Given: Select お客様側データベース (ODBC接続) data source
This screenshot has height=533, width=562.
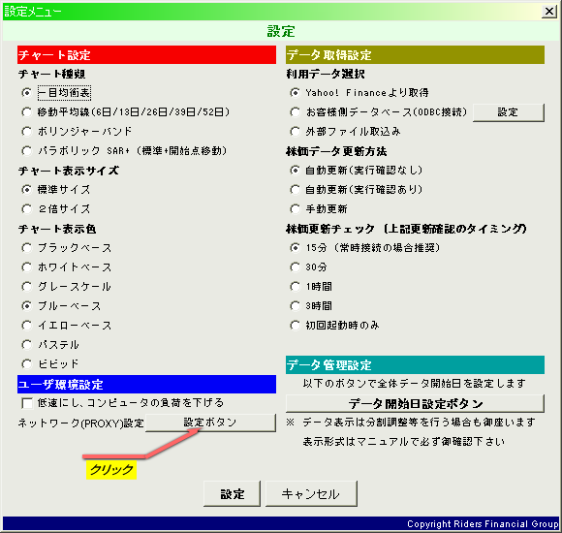Looking at the screenshot, I should click(295, 112).
